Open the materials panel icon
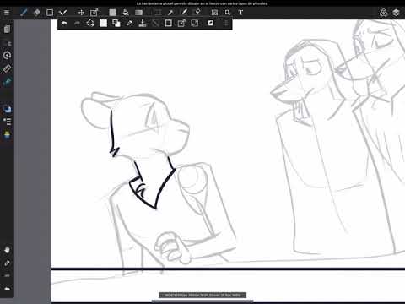 coord(383,13)
